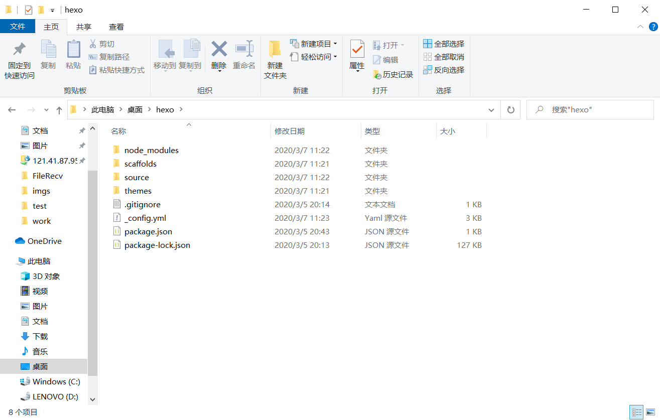Screen dimensions: 660x420
Task: Click the Delete red X icon
Action: pos(219,49)
